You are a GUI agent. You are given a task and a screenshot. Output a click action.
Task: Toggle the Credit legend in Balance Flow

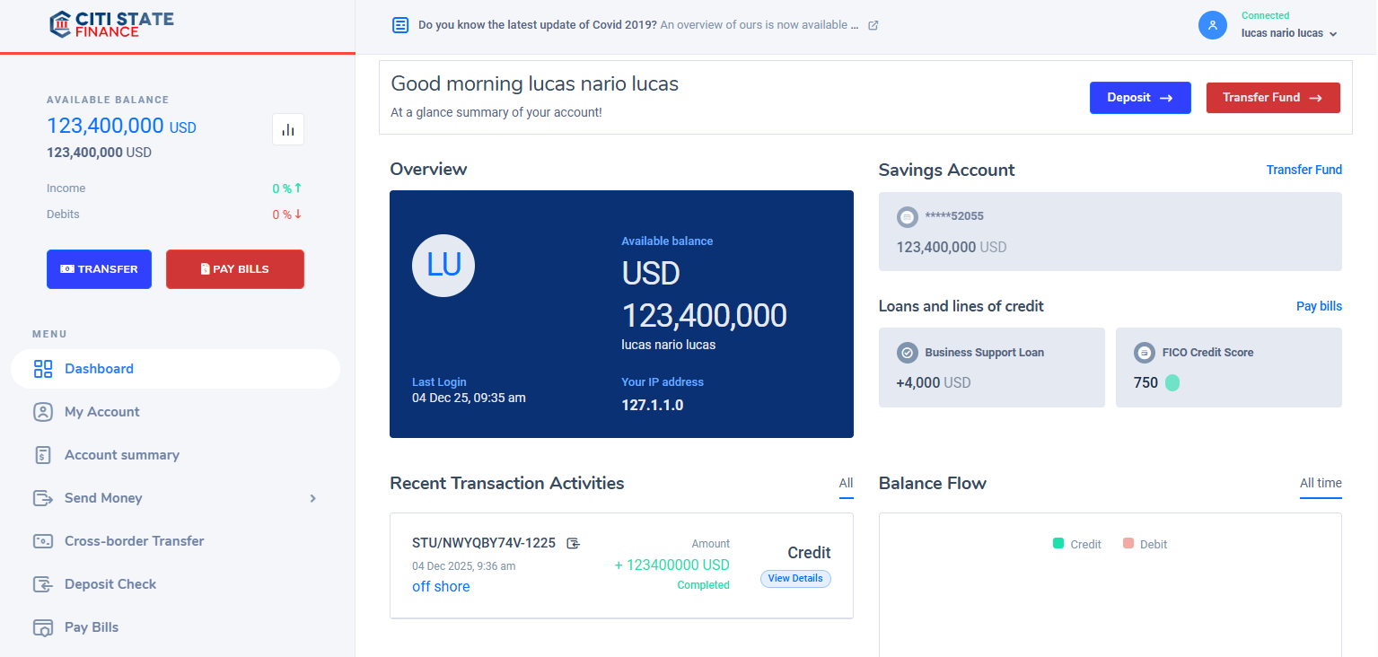(1076, 544)
